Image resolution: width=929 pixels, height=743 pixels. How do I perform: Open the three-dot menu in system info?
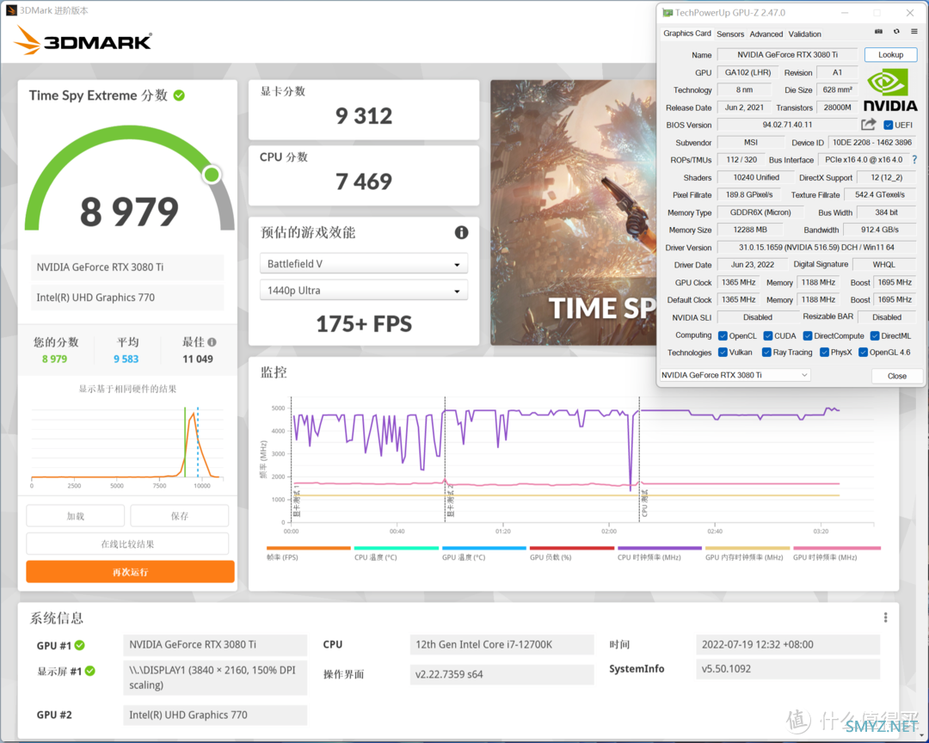tap(885, 617)
